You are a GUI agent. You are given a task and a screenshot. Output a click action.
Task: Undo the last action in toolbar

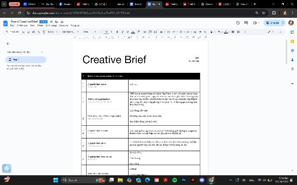tap(23, 32)
